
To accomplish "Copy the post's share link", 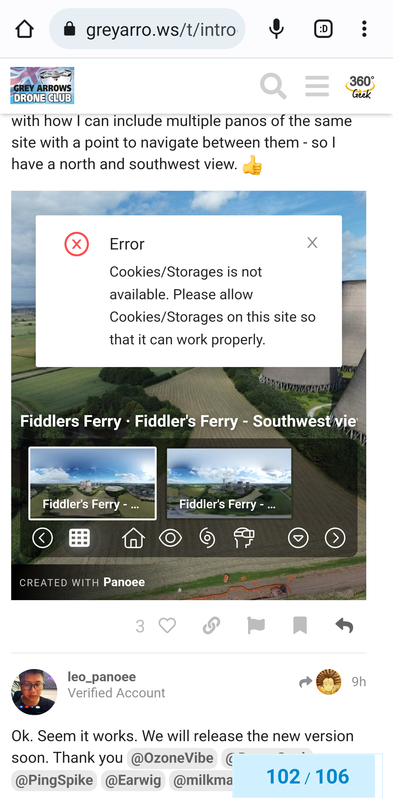I will coord(211,626).
